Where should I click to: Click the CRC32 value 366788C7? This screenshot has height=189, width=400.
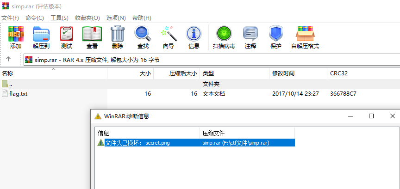click(x=343, y=94)
